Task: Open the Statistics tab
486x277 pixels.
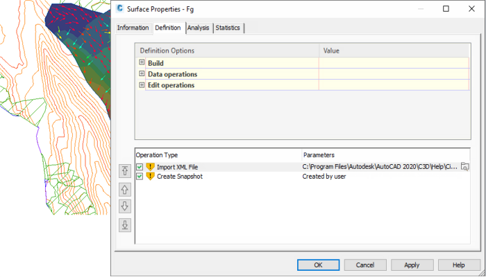Action: click(x=228, y=28)
